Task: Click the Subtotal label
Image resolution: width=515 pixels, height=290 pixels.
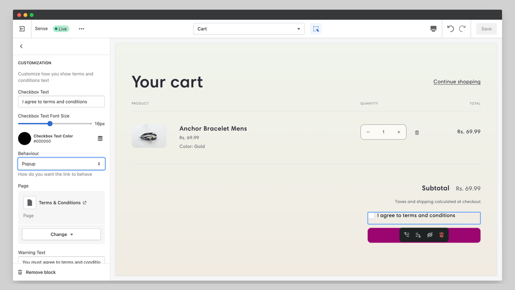Action: (x=436, y=188)
